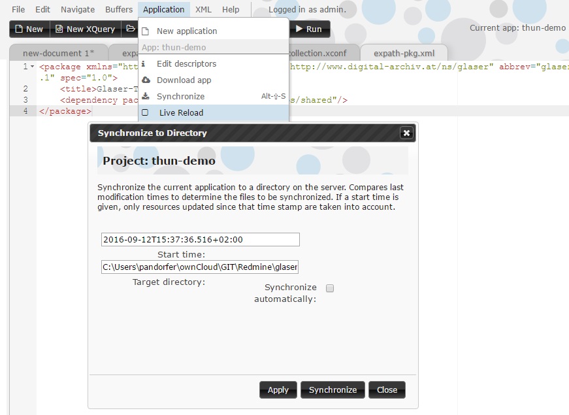This screenshot has width=569, height=415.
Task: Click the Synchronize download arrow icon
Action: click(x=146, y=96)
